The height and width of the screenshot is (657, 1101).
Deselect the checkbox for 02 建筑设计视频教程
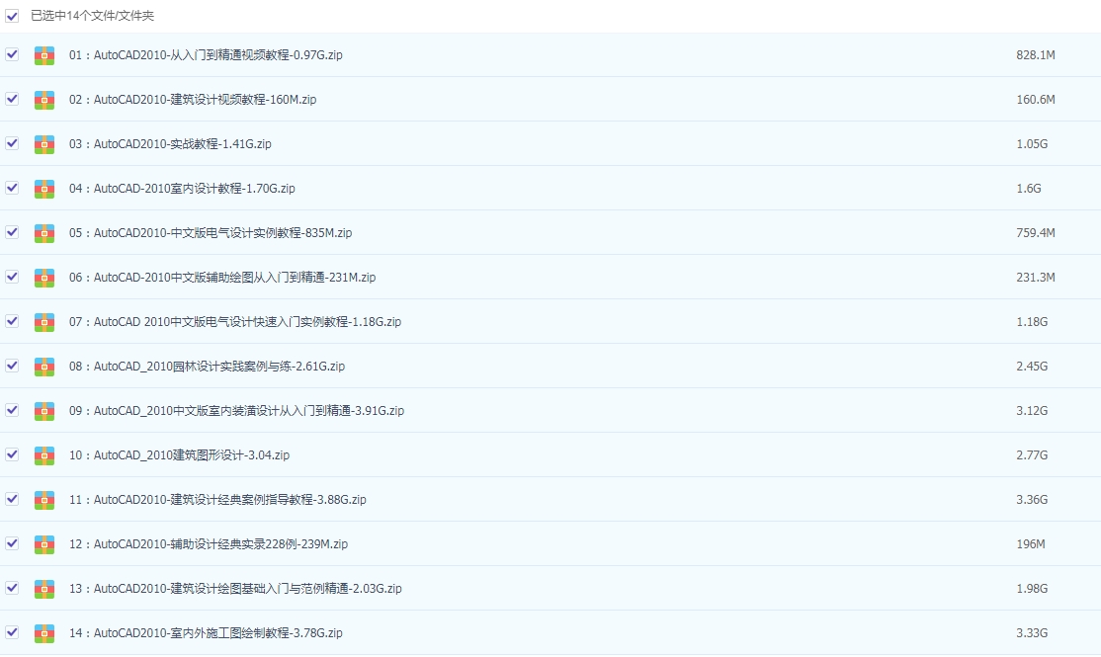12,99
